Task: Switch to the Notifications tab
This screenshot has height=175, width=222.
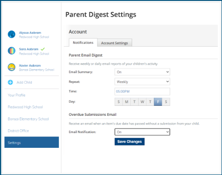Action: [x=83, y=42]
